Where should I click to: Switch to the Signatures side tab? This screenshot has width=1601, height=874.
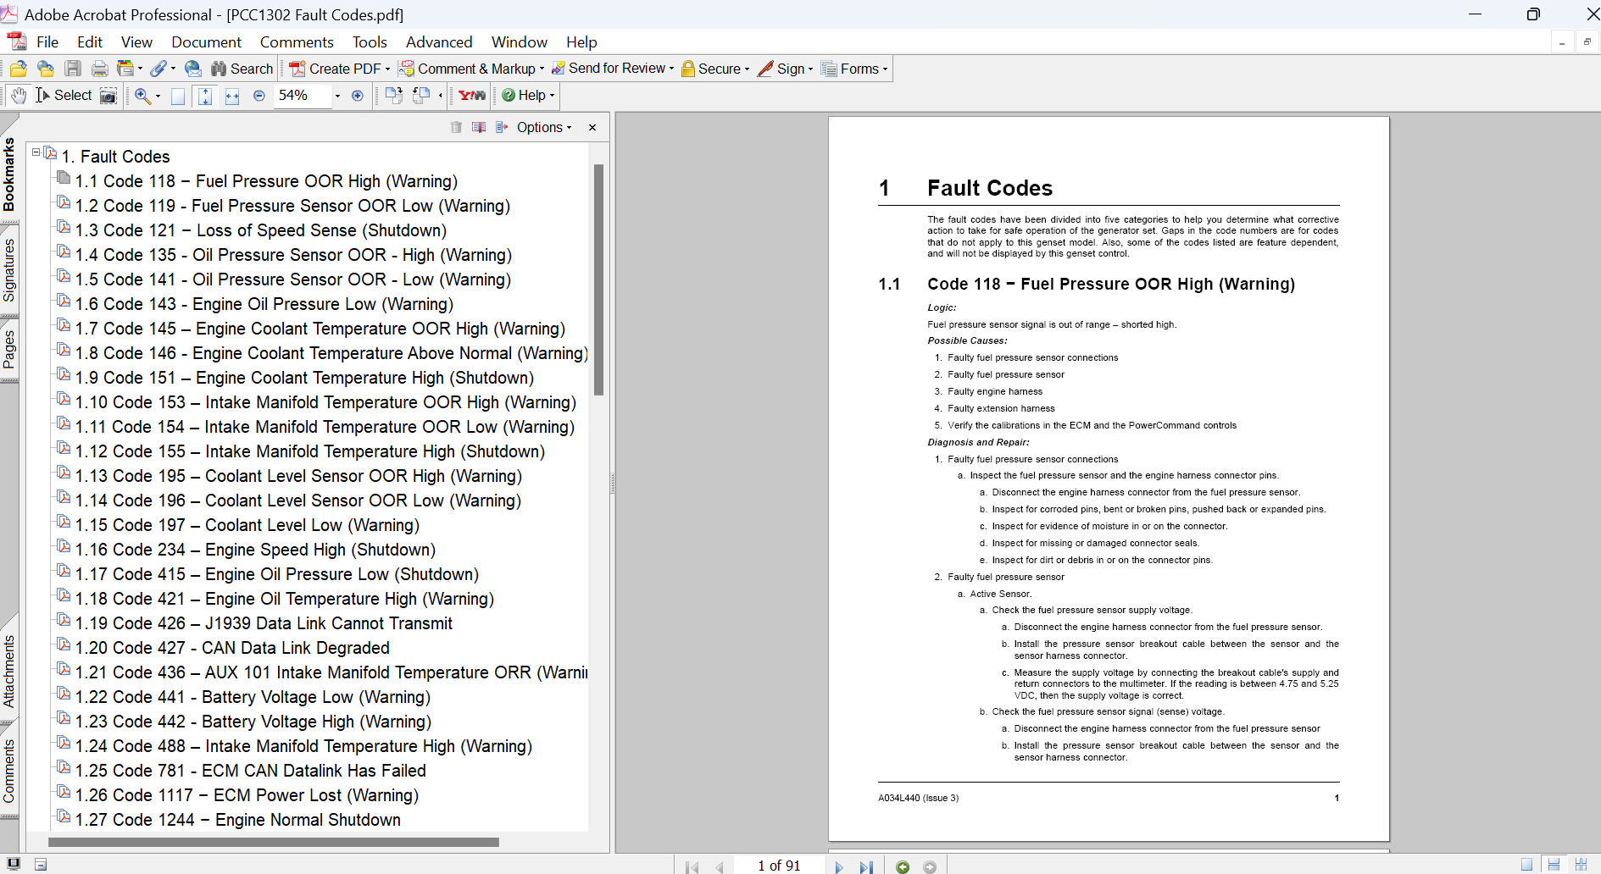pyautogui.click(x=9, y=270)
